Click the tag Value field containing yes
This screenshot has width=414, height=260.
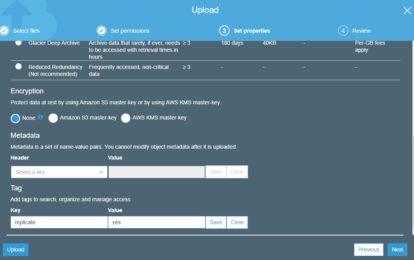157,222
